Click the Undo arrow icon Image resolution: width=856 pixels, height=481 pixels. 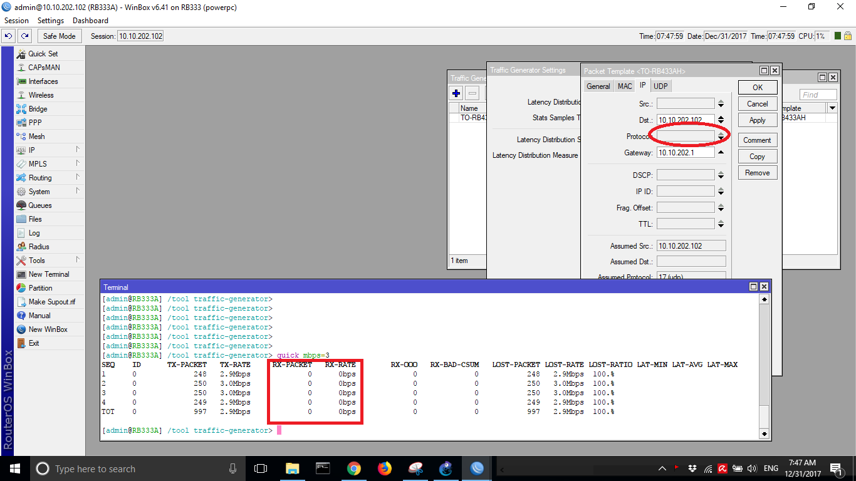[9, 36]
